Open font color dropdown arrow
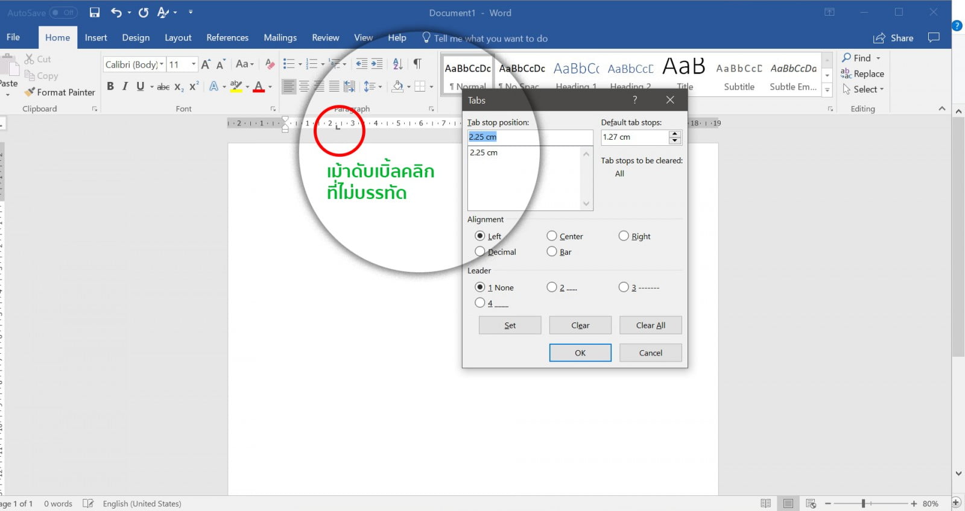The width and height of the screenshot is (965, 511). 270,87
